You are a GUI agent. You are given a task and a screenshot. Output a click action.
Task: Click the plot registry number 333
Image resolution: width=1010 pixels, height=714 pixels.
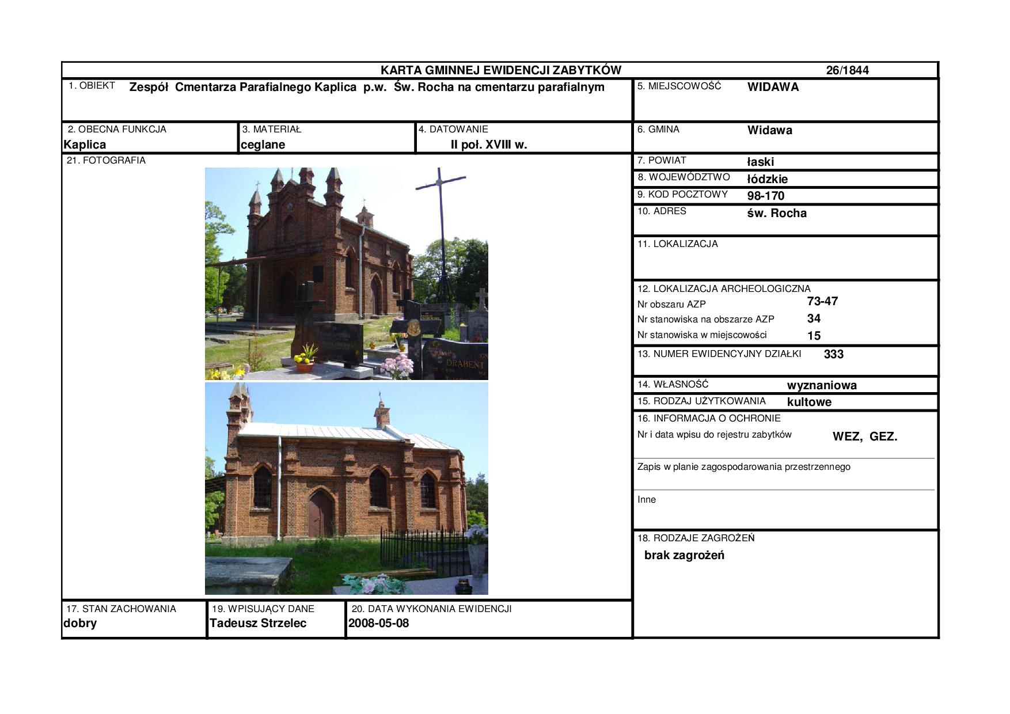833,354
